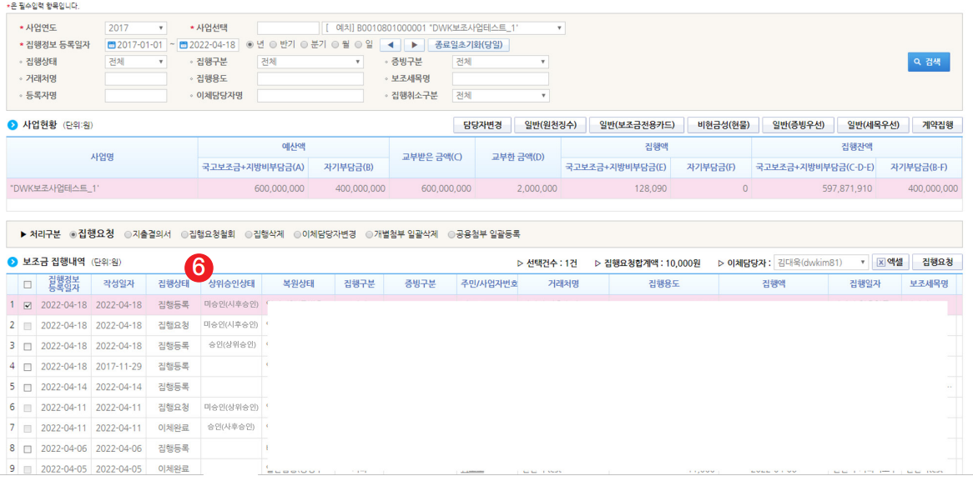The image size is (973, 481).
Task: Open the 사업연도 2017 dropdown
Action: (136, 28)
